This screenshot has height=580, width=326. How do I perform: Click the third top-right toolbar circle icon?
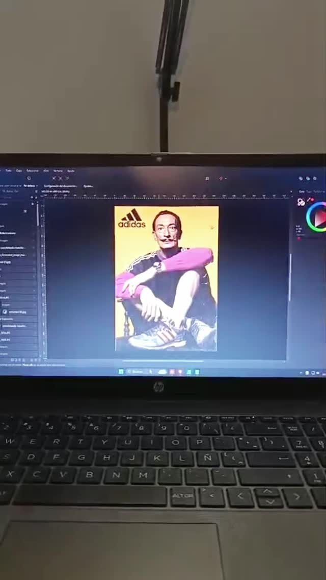[315, 178]
